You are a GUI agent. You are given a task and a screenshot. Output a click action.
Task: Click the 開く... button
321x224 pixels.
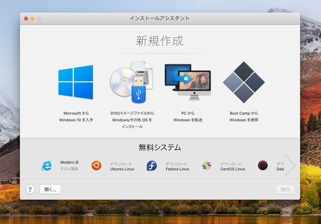coord(50,189)
